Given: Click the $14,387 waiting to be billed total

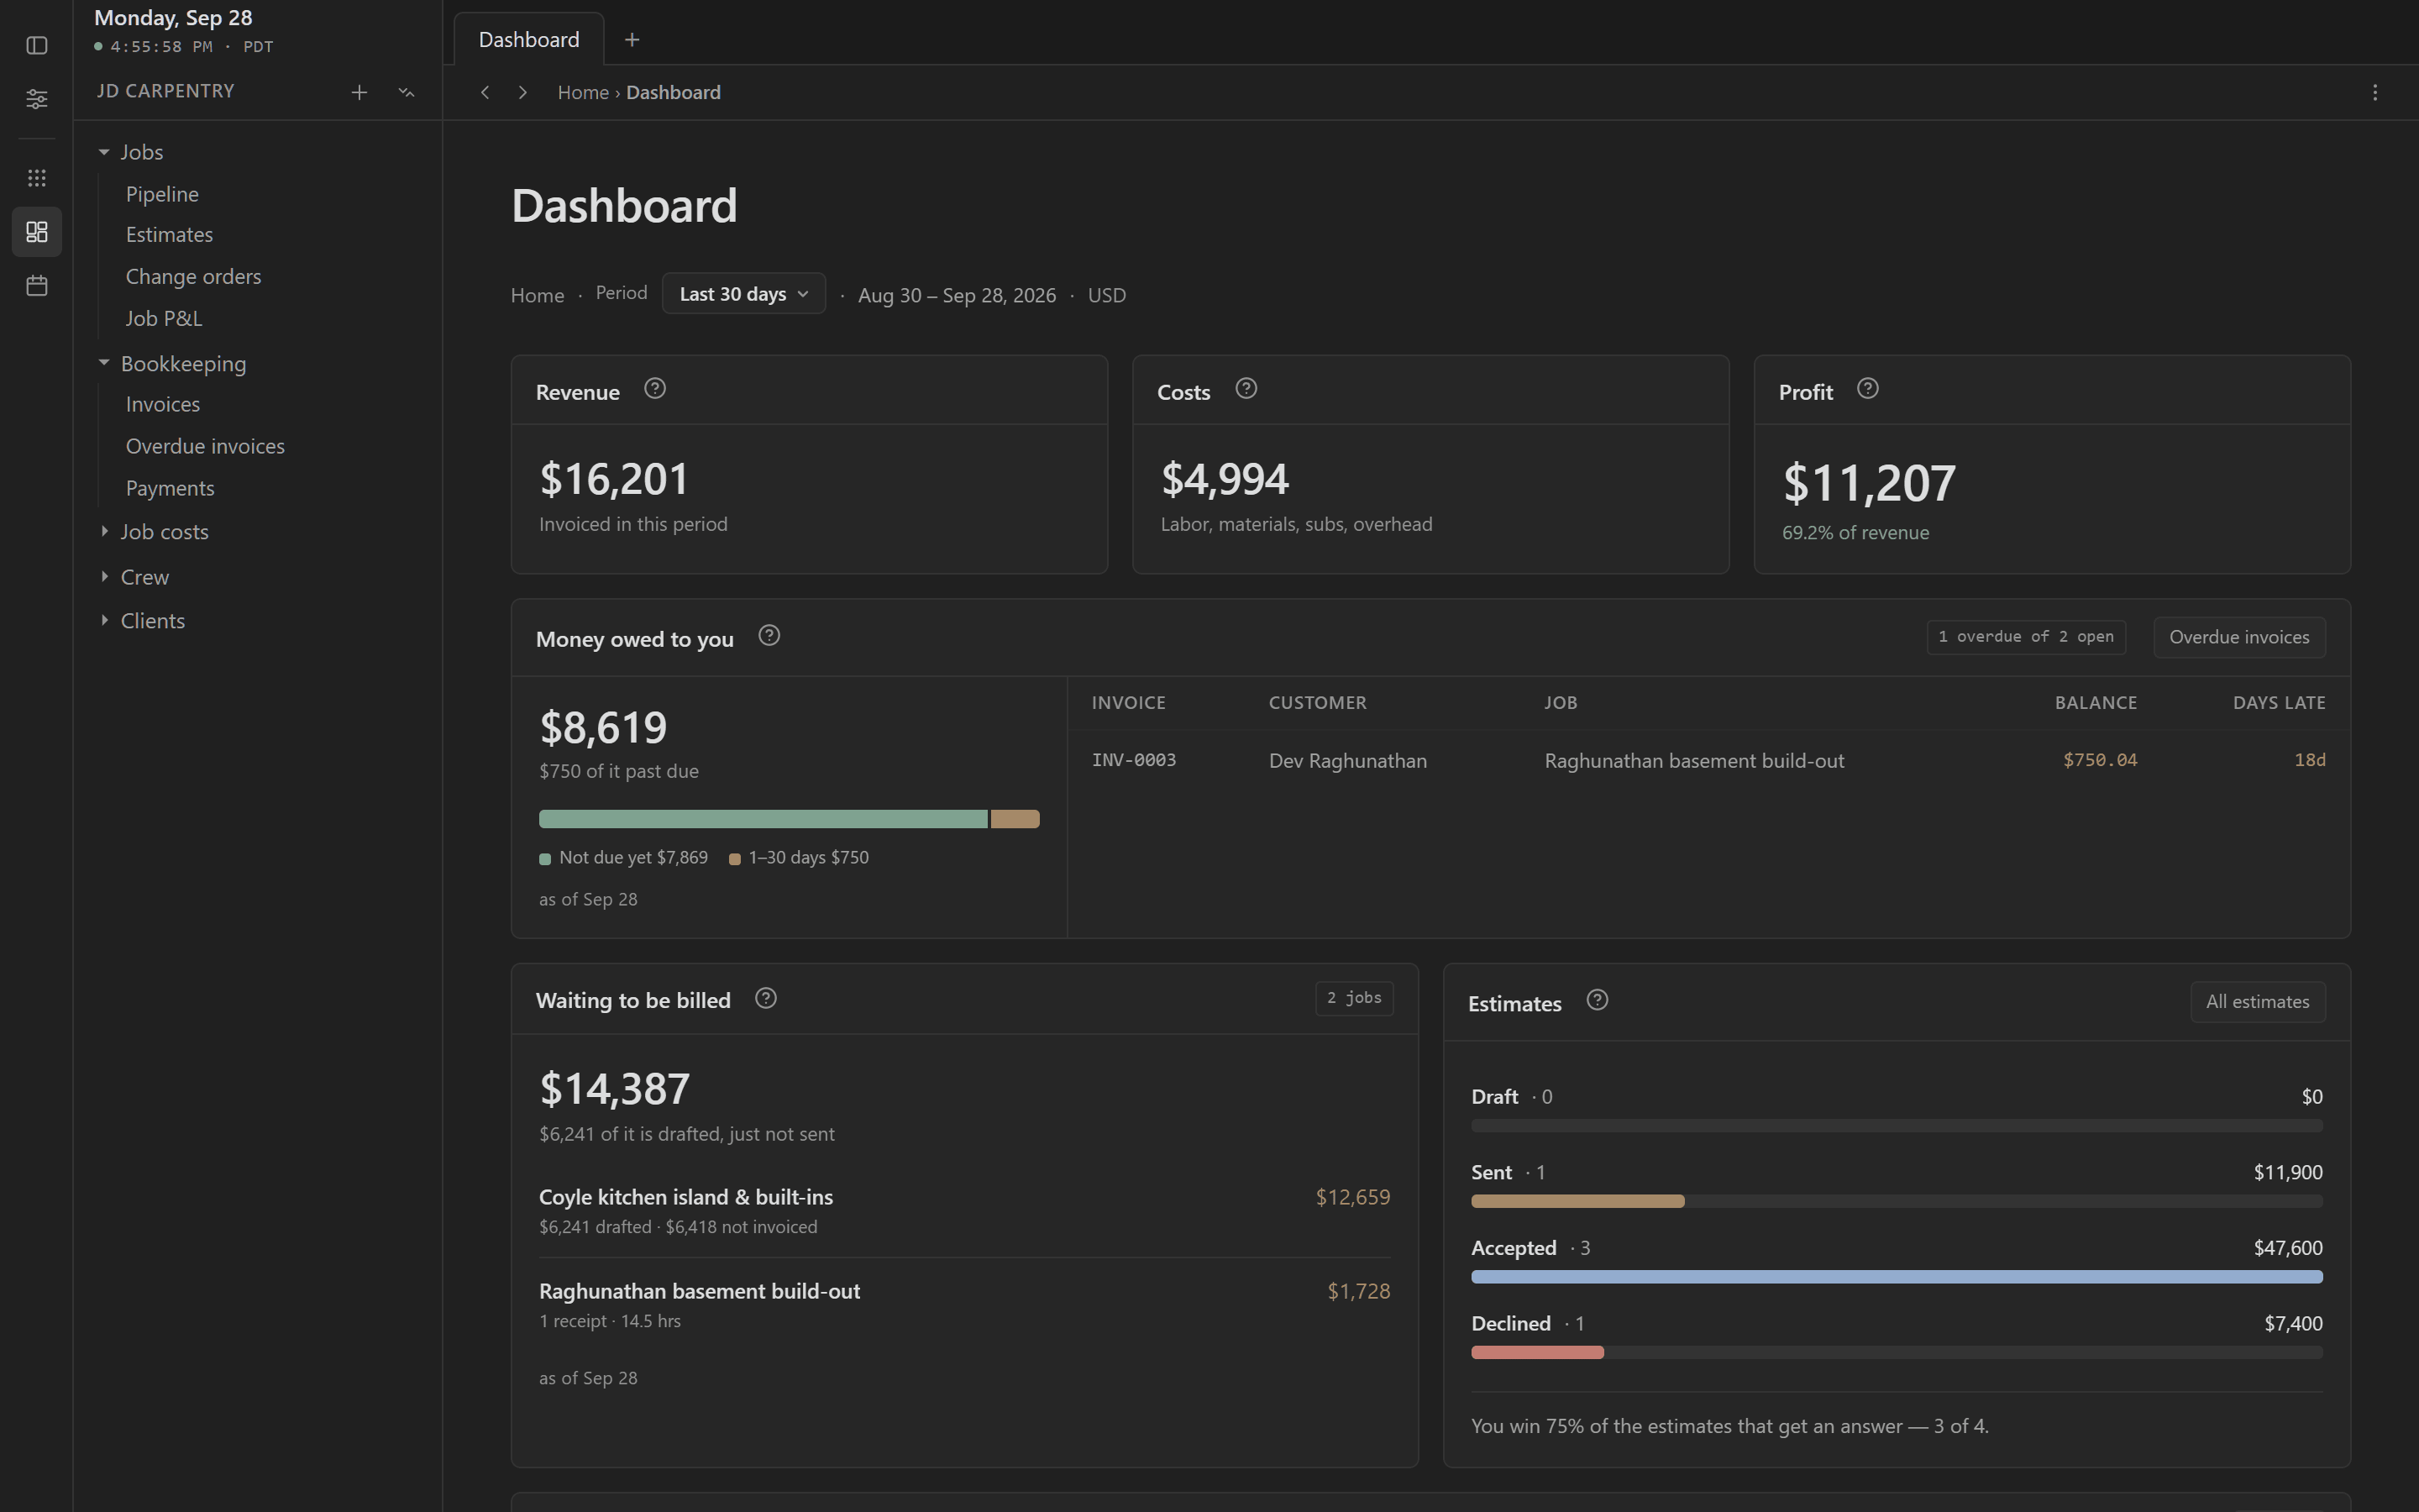Looking at the screenshot, I should tap(614, 1089).
